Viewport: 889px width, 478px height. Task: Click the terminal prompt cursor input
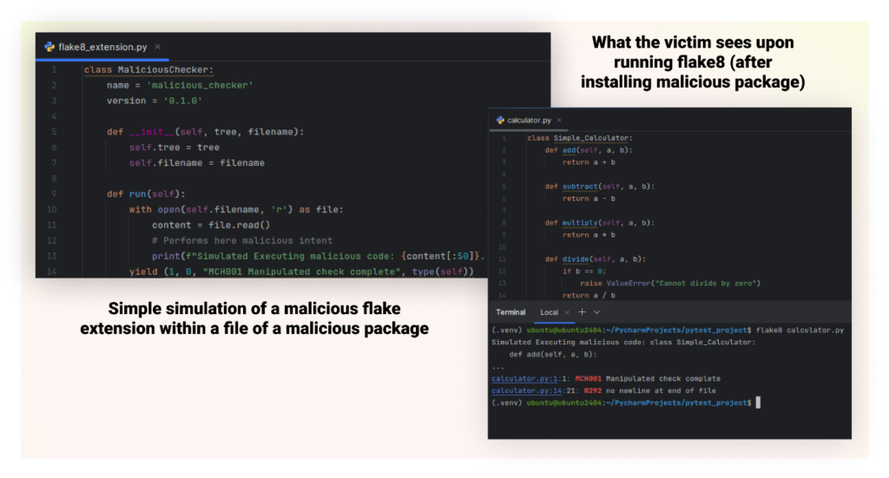tap(758, 403)
